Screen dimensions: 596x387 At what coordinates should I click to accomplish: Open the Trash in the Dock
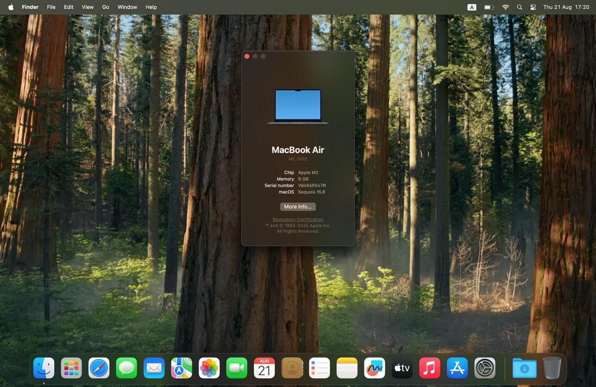pos(552,368)
